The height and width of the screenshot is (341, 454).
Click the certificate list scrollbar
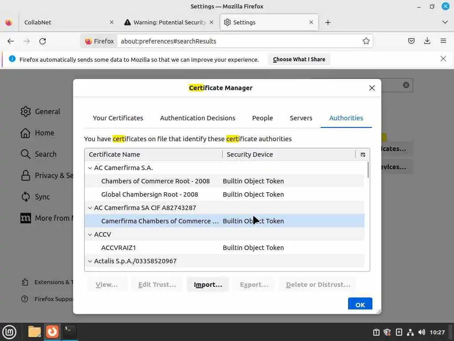[368, 170]
